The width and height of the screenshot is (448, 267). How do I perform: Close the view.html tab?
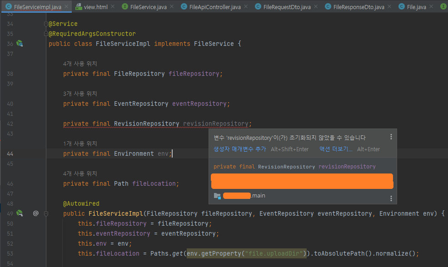point(113,6)
